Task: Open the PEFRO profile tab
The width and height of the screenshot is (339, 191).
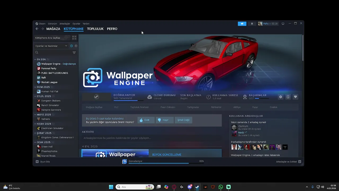Action: [112, 29]
